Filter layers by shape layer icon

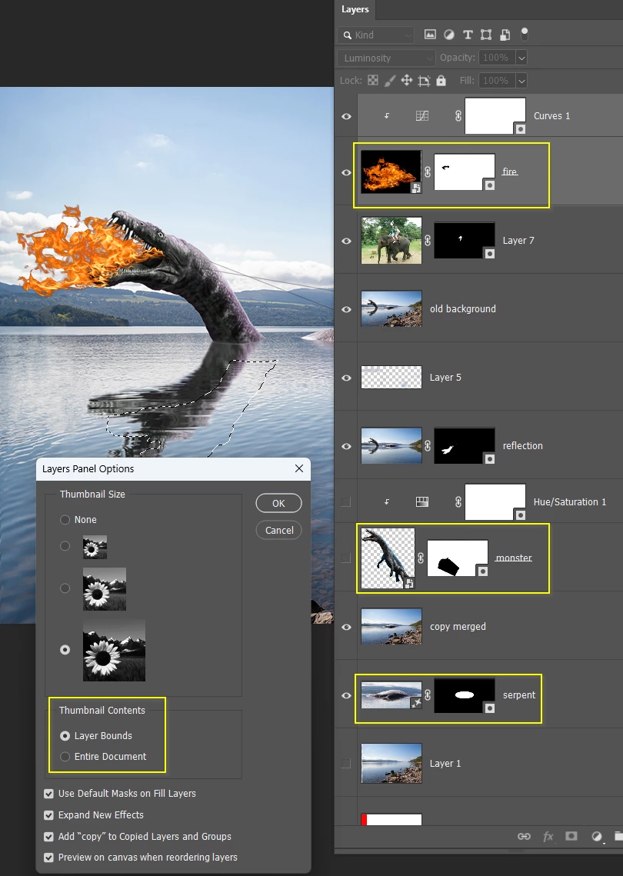click(x=486, y=35)
